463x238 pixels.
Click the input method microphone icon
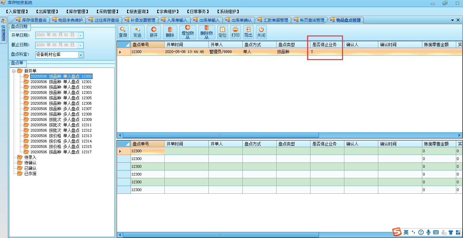click(x=428, y=232)
